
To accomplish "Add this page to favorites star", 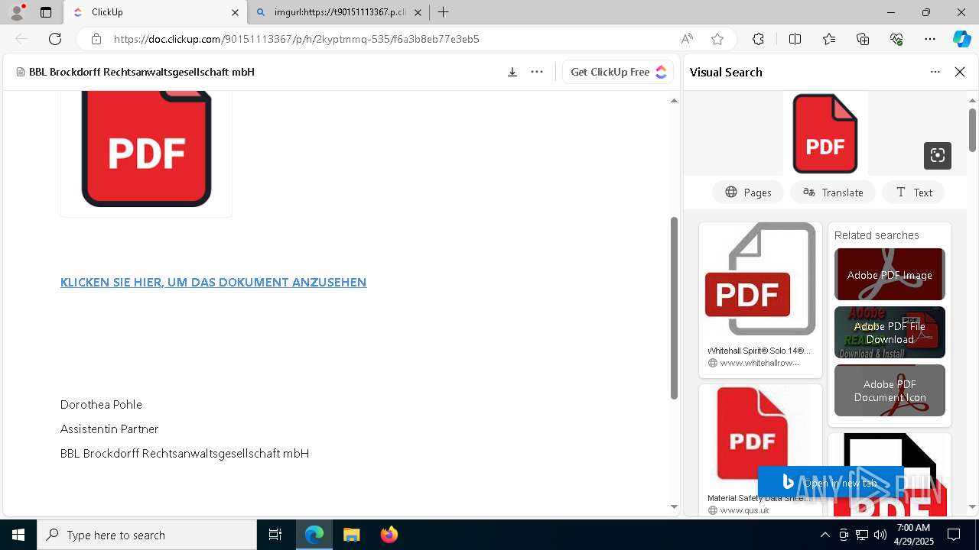I will [x=717, y=39].
